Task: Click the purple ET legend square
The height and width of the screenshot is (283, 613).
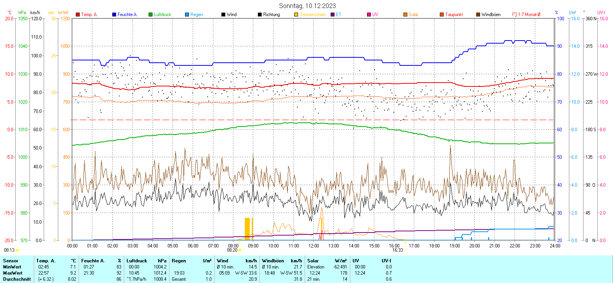Action: [333, 15]
